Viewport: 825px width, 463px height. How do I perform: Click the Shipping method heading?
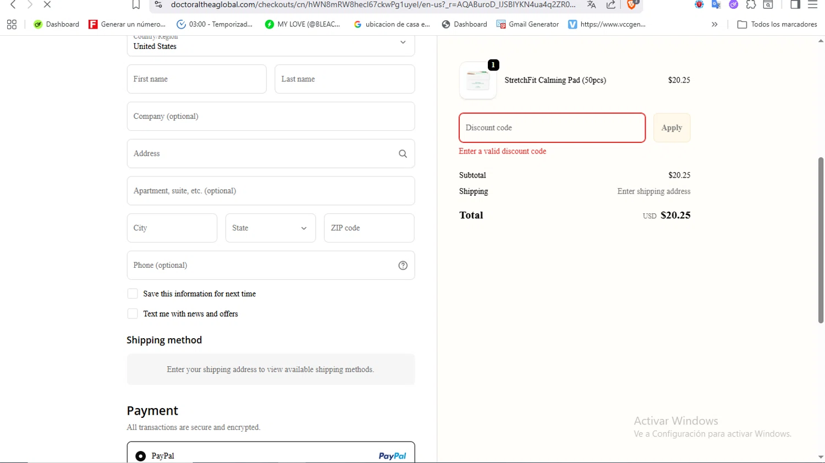click(x=164, y=340)
